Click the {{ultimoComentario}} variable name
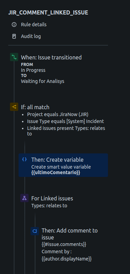This screenshot has width=130, height=274. (x=56, y=172)
